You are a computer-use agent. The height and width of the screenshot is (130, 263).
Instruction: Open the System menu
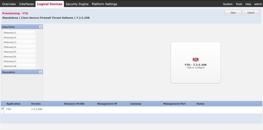coord(228,4)
